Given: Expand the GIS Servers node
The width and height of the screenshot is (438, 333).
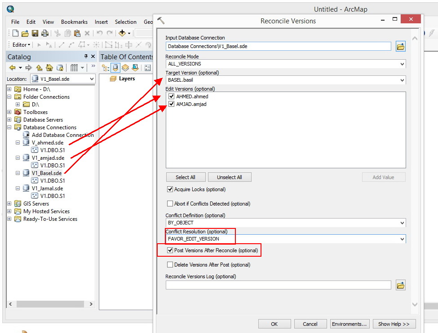Looking at the screenshot, I should (x=9, y=203).
